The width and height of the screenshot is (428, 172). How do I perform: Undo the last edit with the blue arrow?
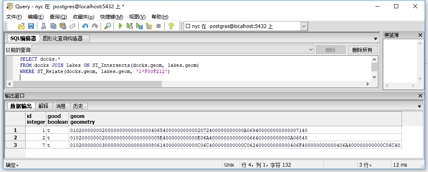85,26
